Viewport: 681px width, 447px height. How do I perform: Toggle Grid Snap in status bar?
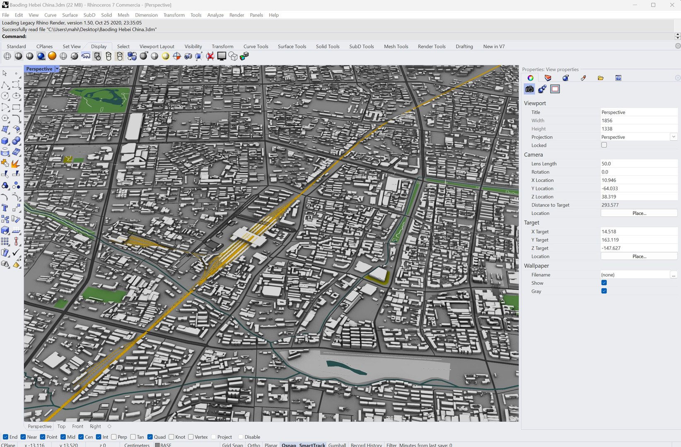click(x=232, y=445)
